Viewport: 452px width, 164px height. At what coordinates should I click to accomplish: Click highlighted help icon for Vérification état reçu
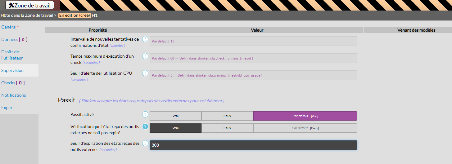point(145,126)
